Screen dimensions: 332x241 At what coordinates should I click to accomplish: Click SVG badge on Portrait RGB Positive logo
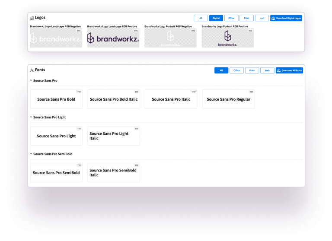(x=250, y=31)
